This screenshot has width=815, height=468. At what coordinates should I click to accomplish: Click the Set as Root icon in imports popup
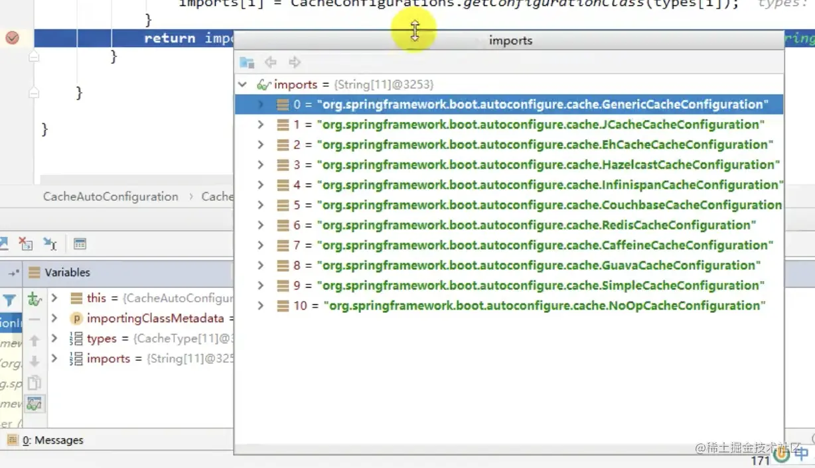247,62
